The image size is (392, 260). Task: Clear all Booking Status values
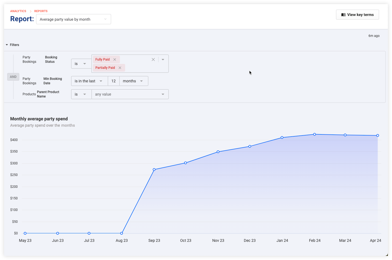point(153,59)
